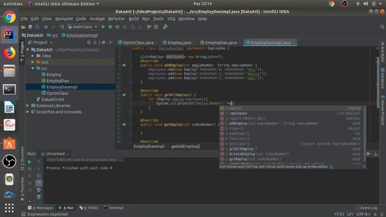
Task: Expand the .idea folder
Action: [x=33, y=56]
